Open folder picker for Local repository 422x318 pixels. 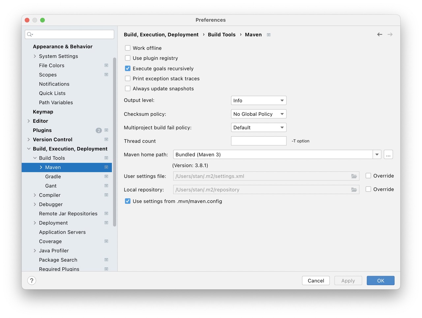354,190
